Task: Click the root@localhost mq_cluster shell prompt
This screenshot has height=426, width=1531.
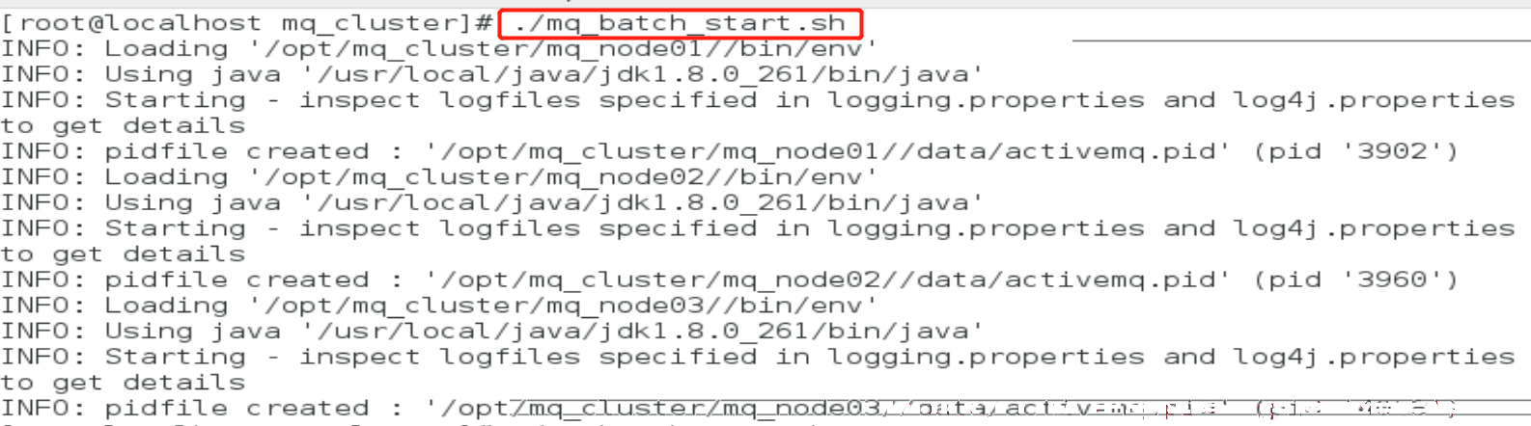Action: tap(248, 23)
